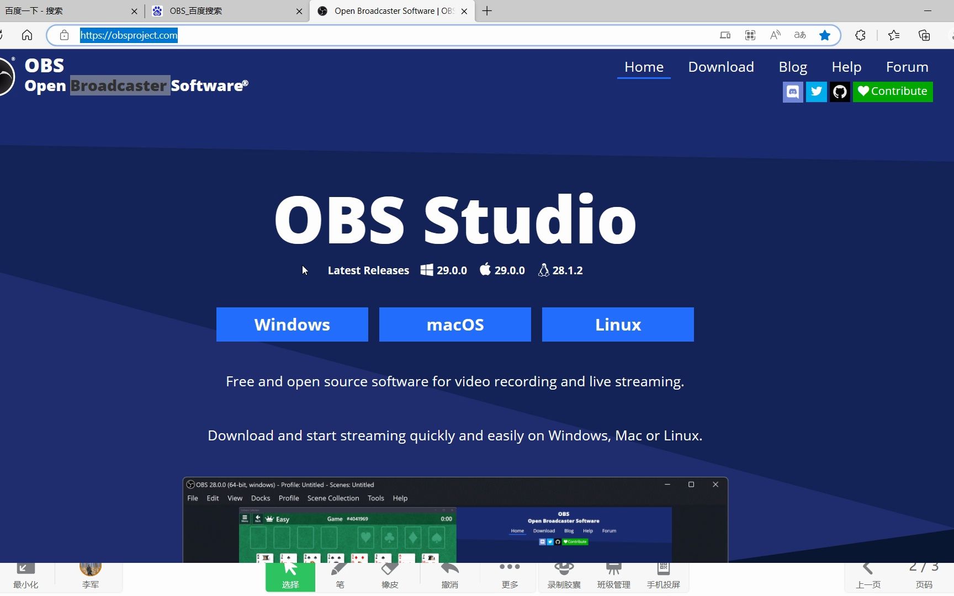Switch to the 笔 pen tool
Viewport: 954px width, 596px height.
[x=340, y=577]
